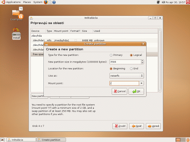Click the partition size input field
The height and width of the screenshot is (142, 190).
coord(125,62)
